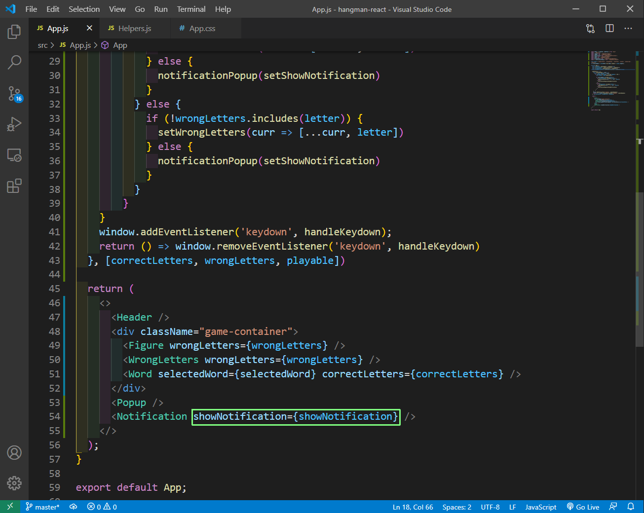
Task: Click the src breadcrumb
Action: [43, 45]
